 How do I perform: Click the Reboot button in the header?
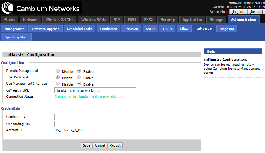(256, 12)
